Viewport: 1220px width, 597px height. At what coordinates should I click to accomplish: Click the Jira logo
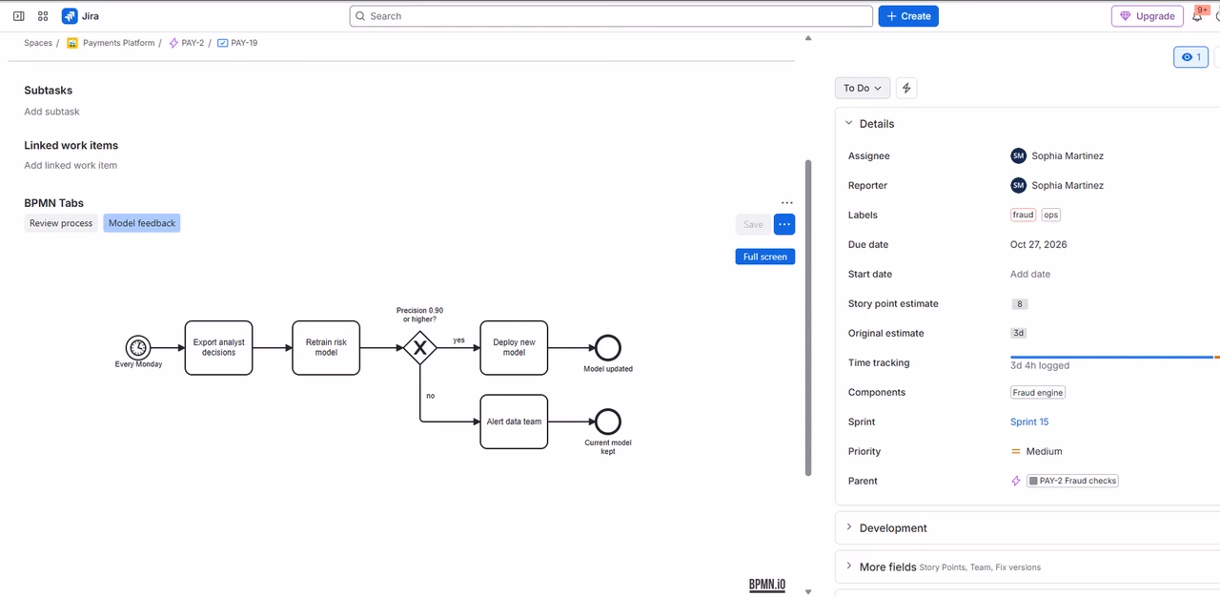click(x=70, y=16)
